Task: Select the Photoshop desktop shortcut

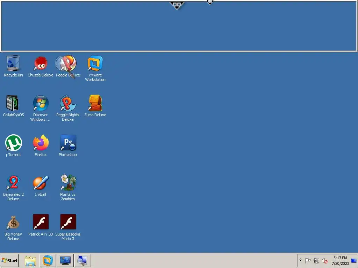Action: 68,146
